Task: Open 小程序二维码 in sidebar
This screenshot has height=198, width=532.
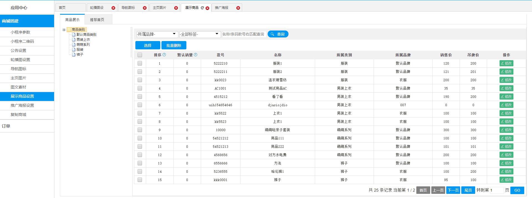Action: click(x=27, y=41)
